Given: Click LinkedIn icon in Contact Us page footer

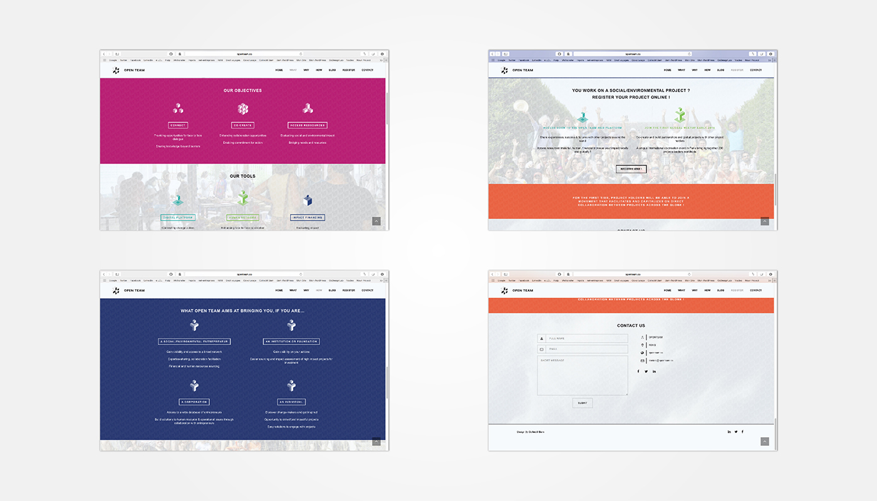Looking at the screenshot, I should click(x=729, y=431).
